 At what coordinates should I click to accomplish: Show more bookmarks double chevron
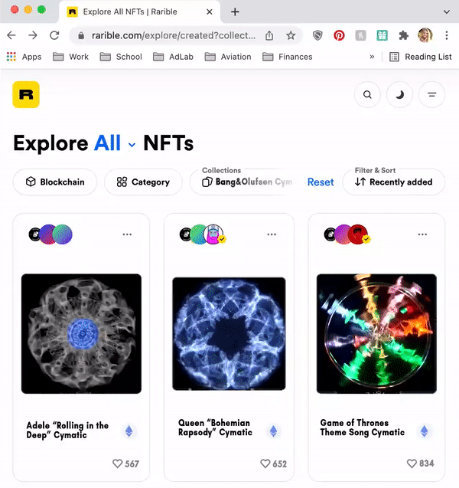click(x=372, y=57)
